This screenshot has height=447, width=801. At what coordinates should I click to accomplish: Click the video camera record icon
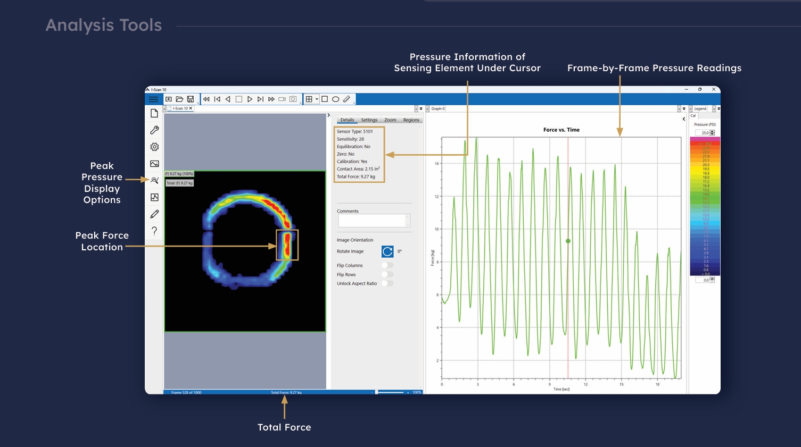tap(282, 99)
